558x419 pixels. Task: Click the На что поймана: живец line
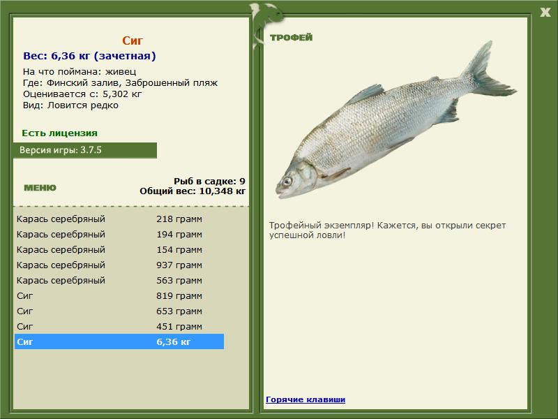point(80,72)
